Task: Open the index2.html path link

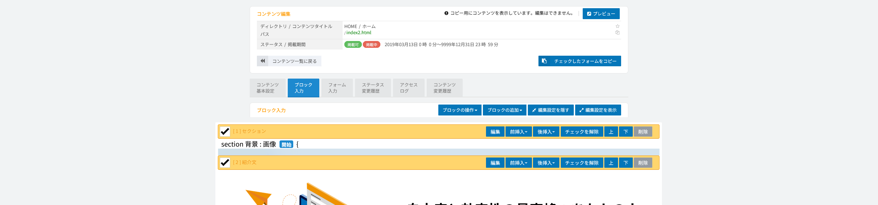Action: [358, 33]
